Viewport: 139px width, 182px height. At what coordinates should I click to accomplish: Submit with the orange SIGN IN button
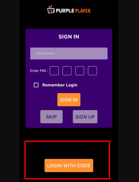point(69,100)
